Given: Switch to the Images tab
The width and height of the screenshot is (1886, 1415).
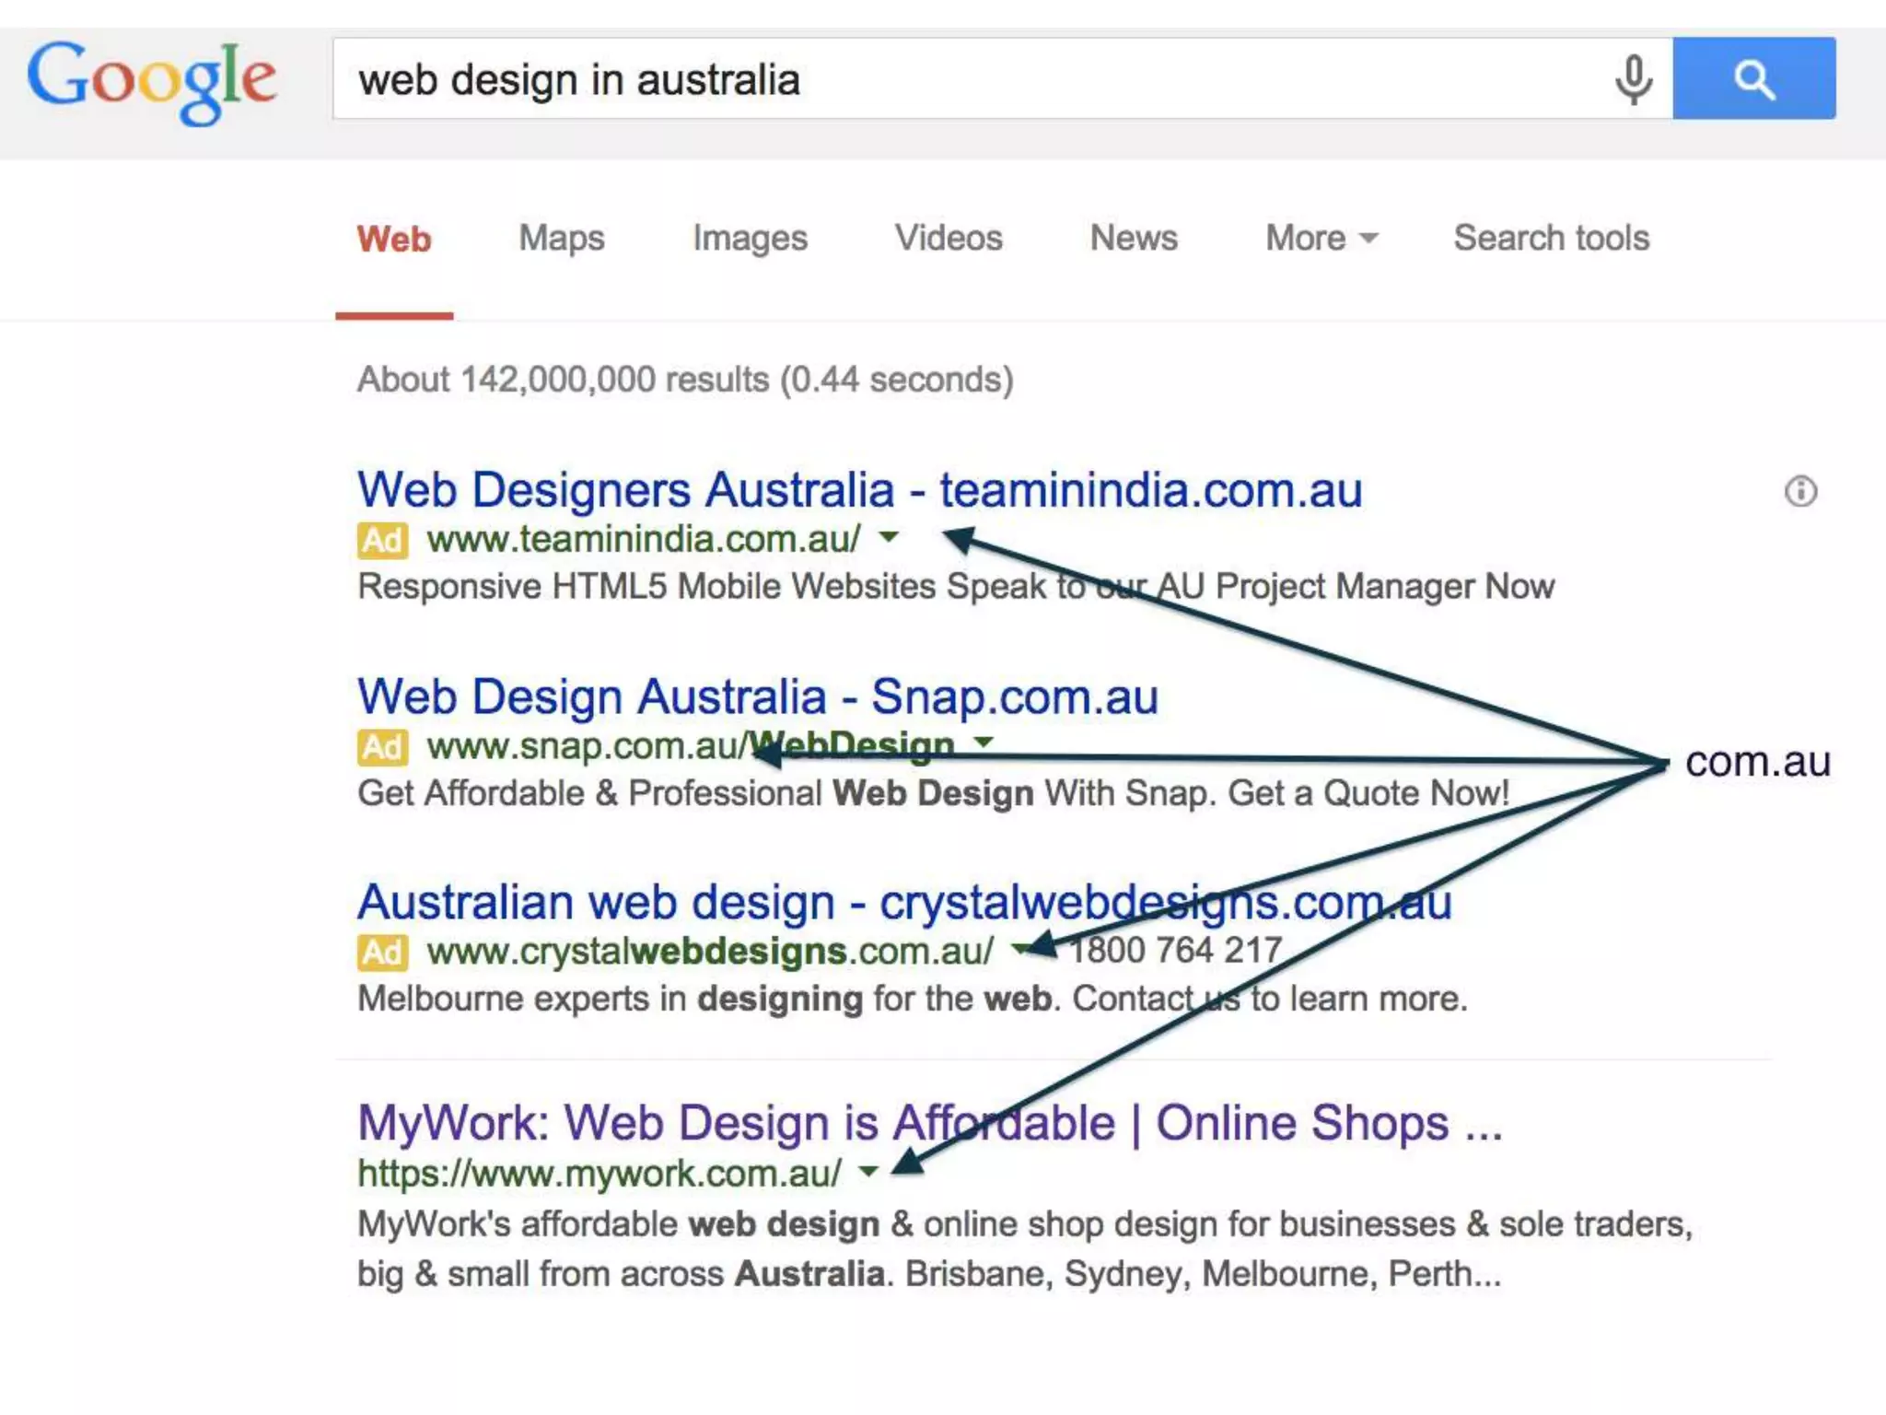Looking at the screenshot, I should click(x=750, y=238).
